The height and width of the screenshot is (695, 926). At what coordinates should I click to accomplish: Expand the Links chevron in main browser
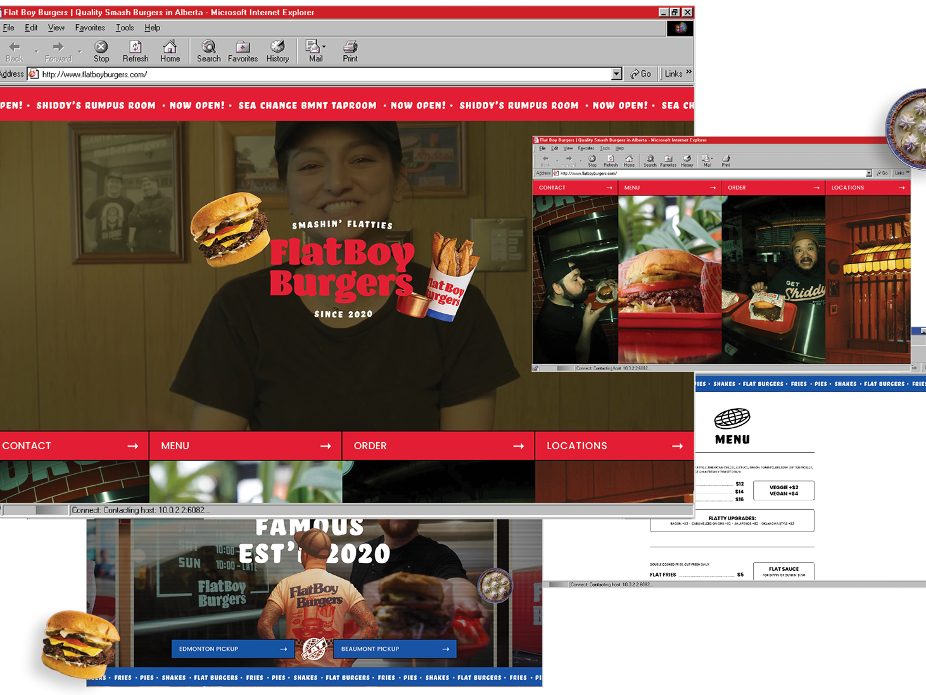[688, 72]
